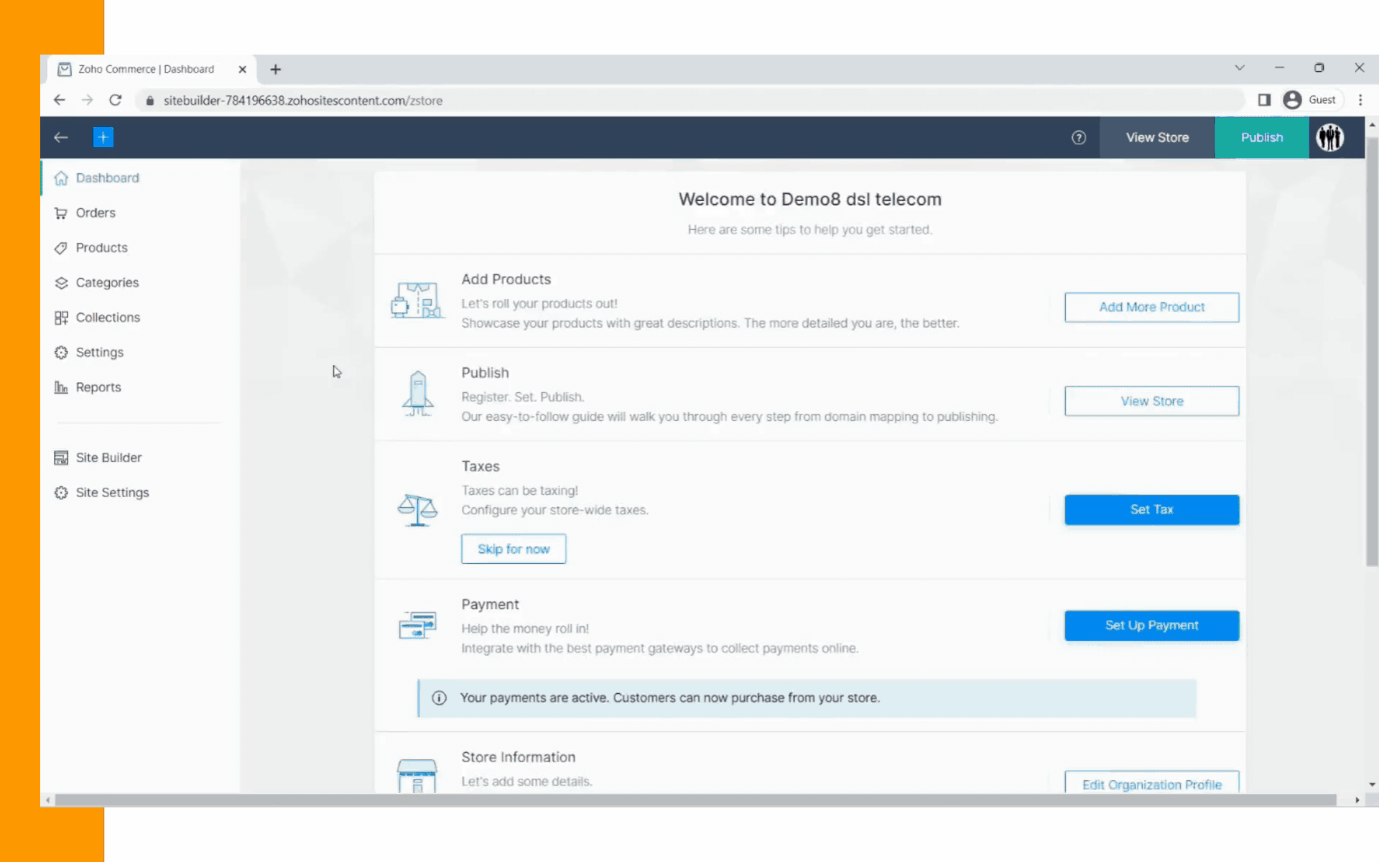Open the browser three-dot menu
This screenshot has height=862, width=1379.
coord(1360,101)
